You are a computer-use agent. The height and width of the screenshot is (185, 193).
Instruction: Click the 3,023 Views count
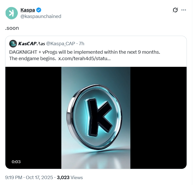pyautogui.click(x=70, y=177)
